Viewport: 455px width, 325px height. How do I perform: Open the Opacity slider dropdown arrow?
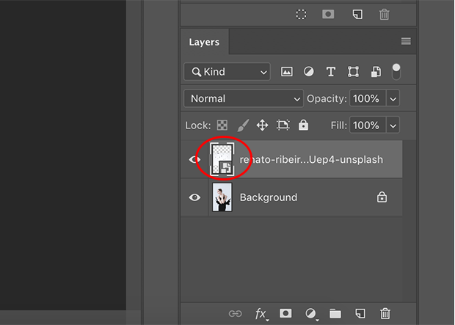tap(393, 99)
